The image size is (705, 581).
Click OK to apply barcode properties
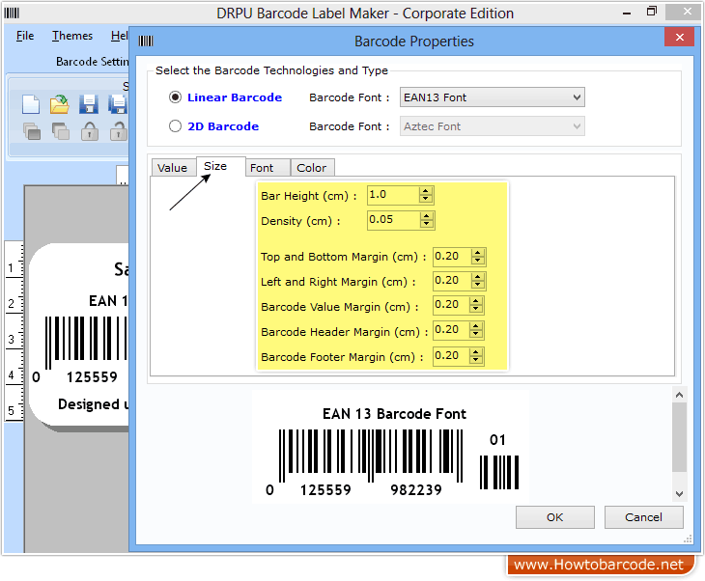(x=555, y=517)
